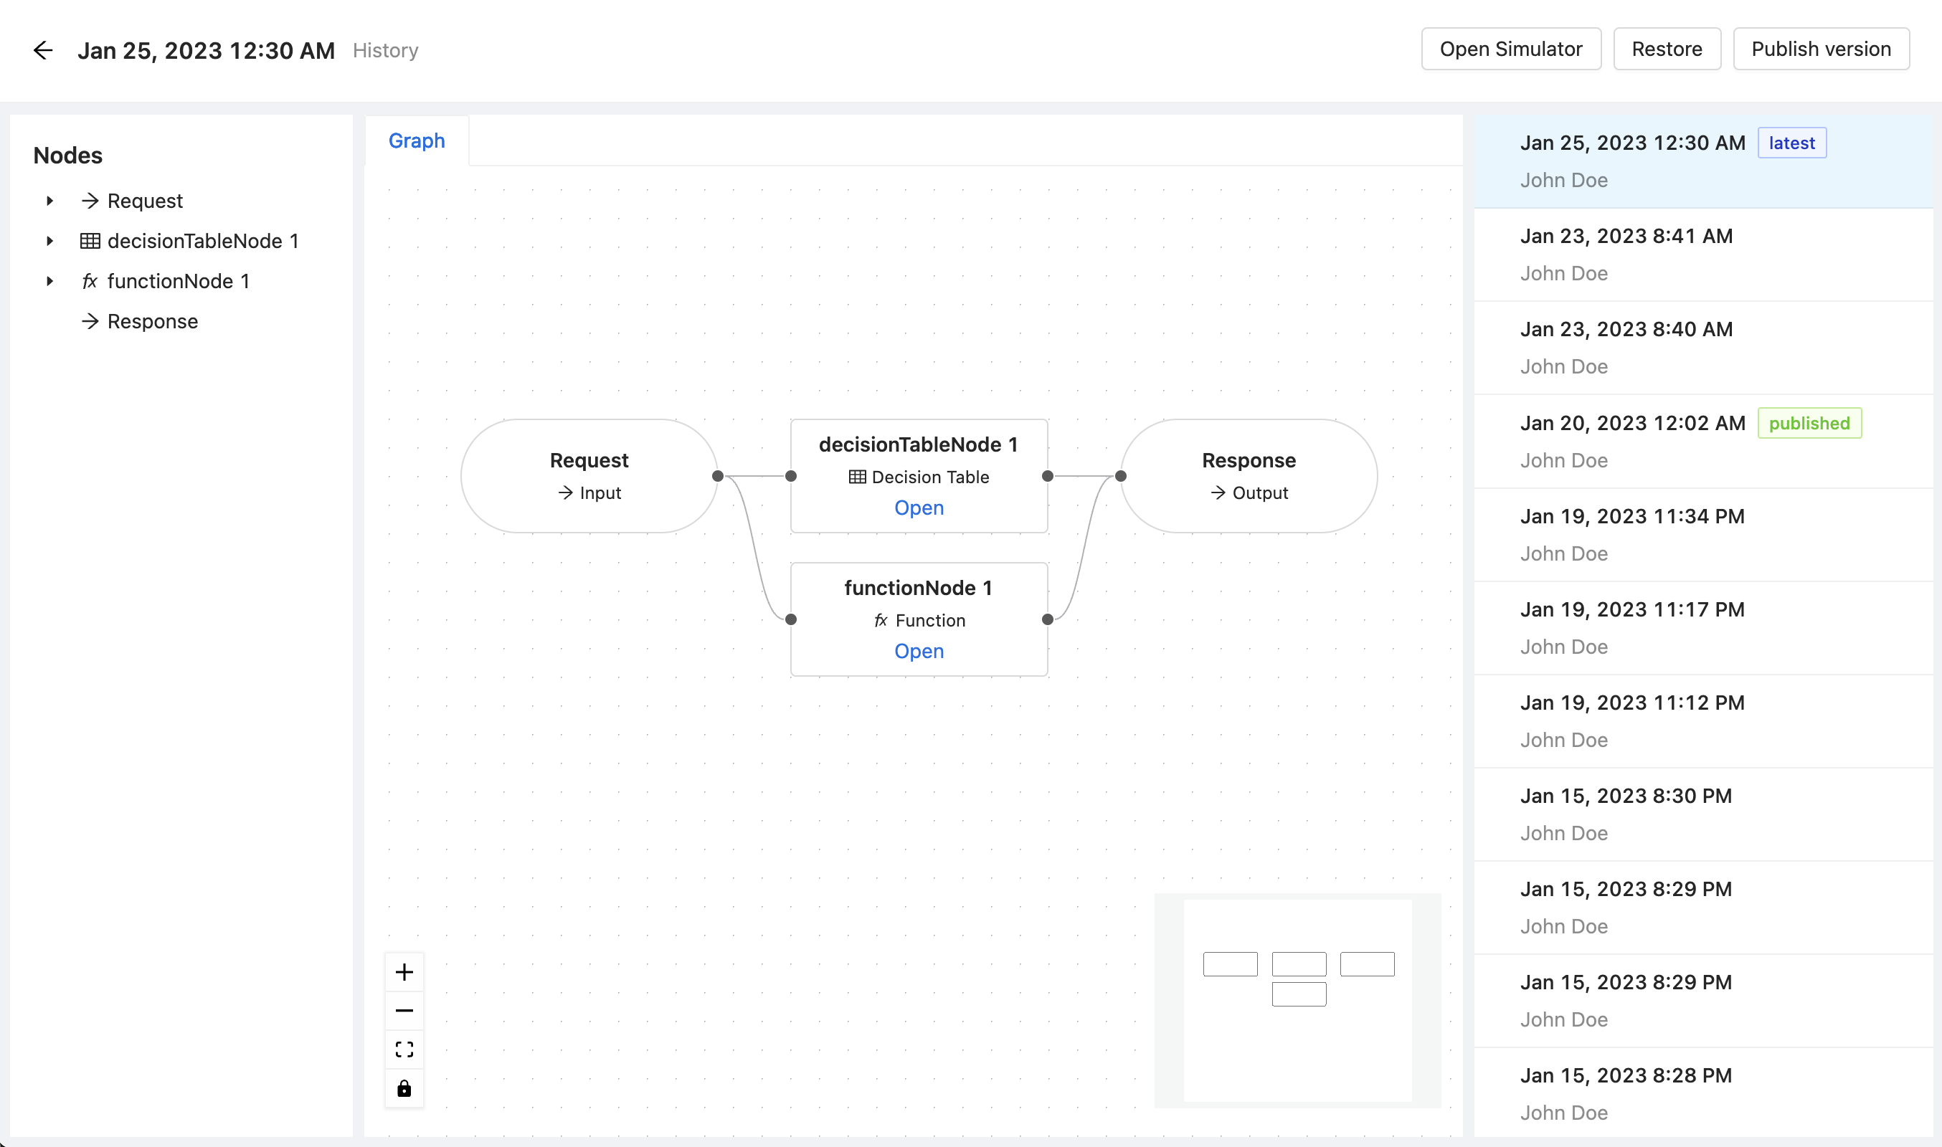Open the decisionTableNode 1 decision table
The height and width of the screenshot is (1147, 1942).
point(919,508)
